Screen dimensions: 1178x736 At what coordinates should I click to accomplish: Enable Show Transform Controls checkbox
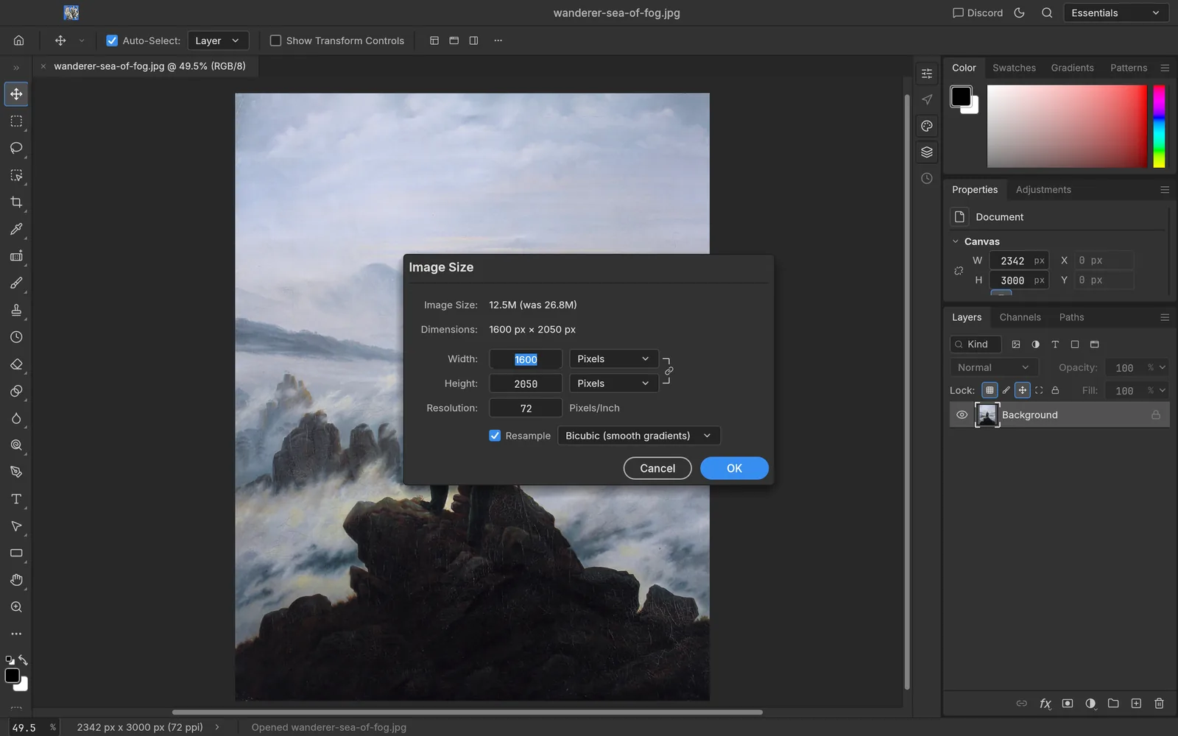click(x=275, y=40)
